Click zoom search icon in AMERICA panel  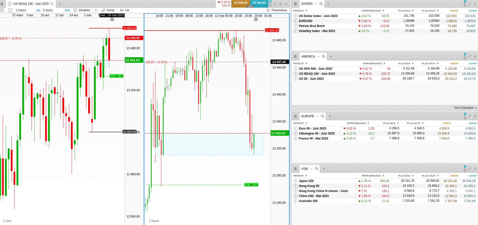(x=323, y=56)
